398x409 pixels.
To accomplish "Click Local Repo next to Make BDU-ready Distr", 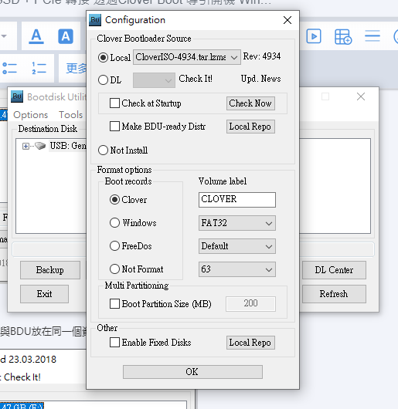I will (x=250, y=127).
